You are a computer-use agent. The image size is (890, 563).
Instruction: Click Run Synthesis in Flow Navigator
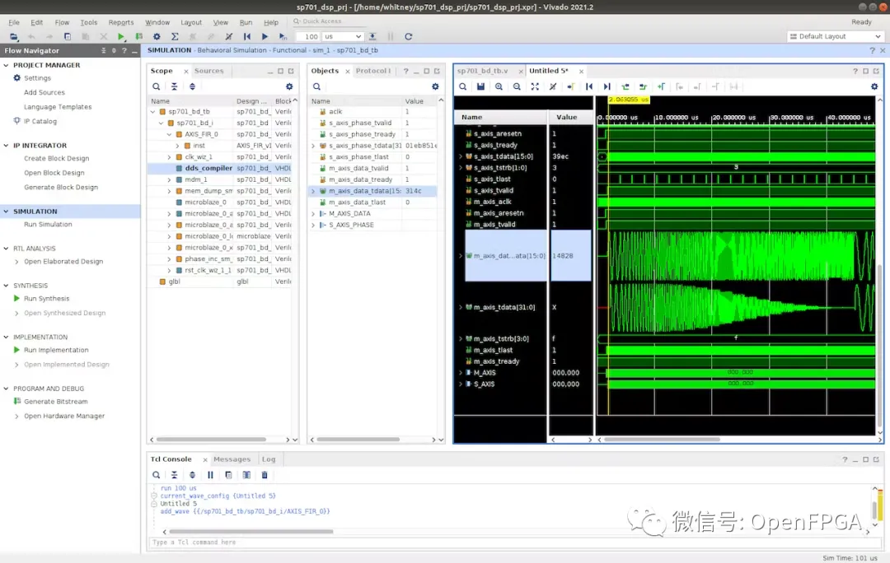tap(46, 299)
